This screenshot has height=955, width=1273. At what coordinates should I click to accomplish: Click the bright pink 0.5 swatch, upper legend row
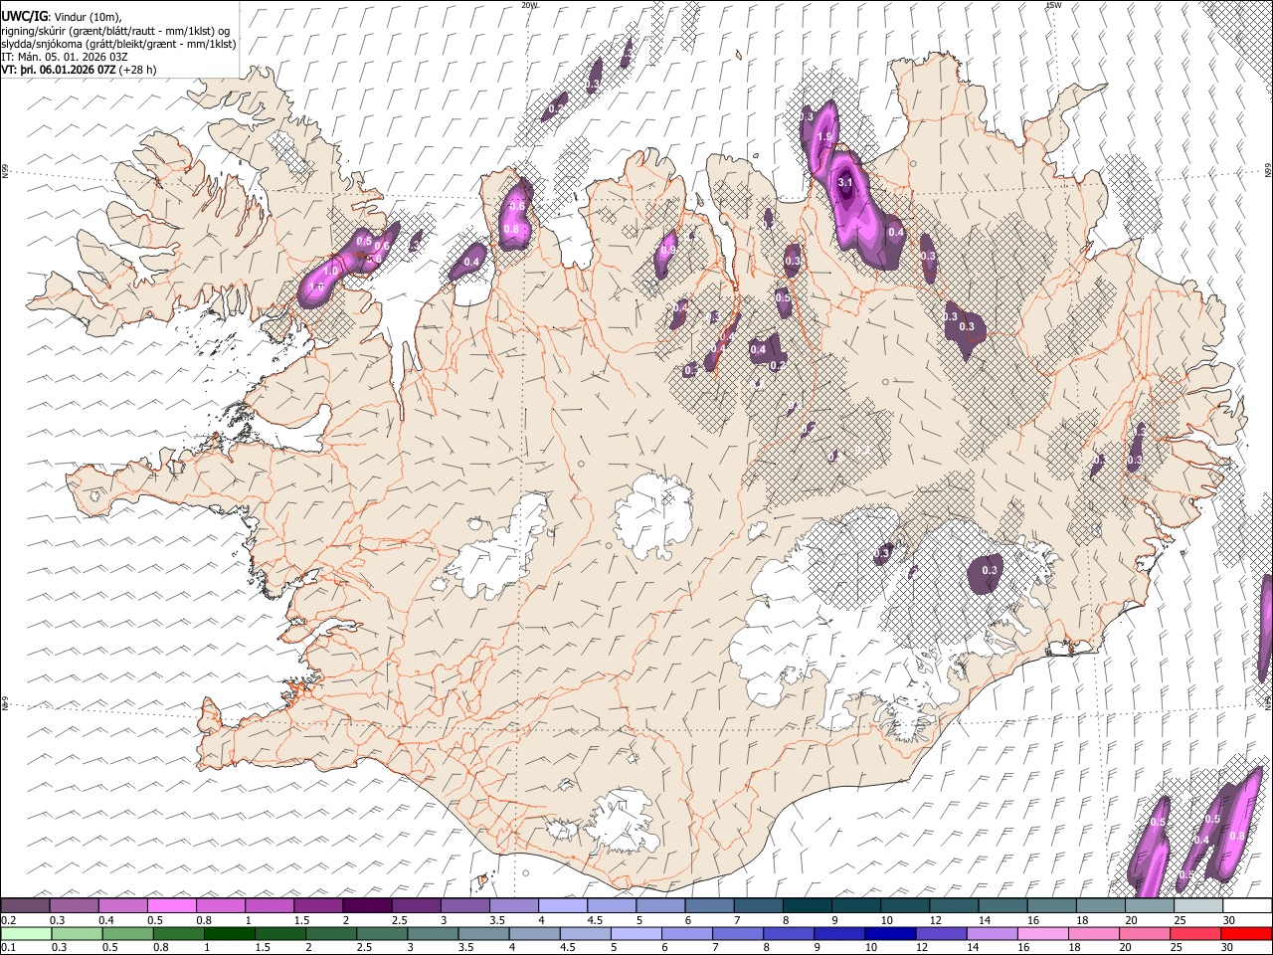[x=172, y=906]
